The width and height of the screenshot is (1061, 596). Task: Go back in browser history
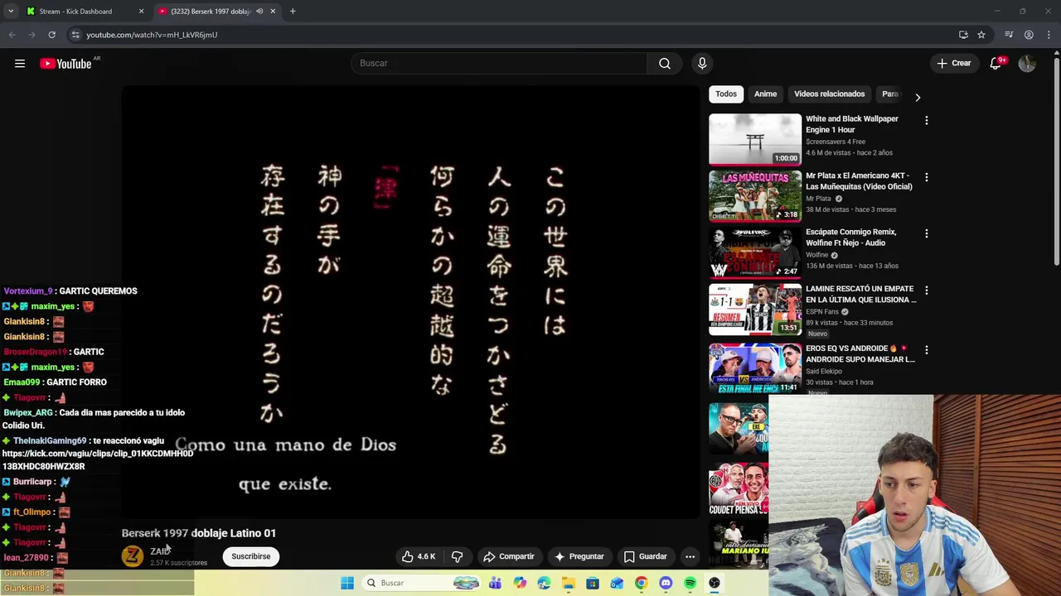pos(12,35)
